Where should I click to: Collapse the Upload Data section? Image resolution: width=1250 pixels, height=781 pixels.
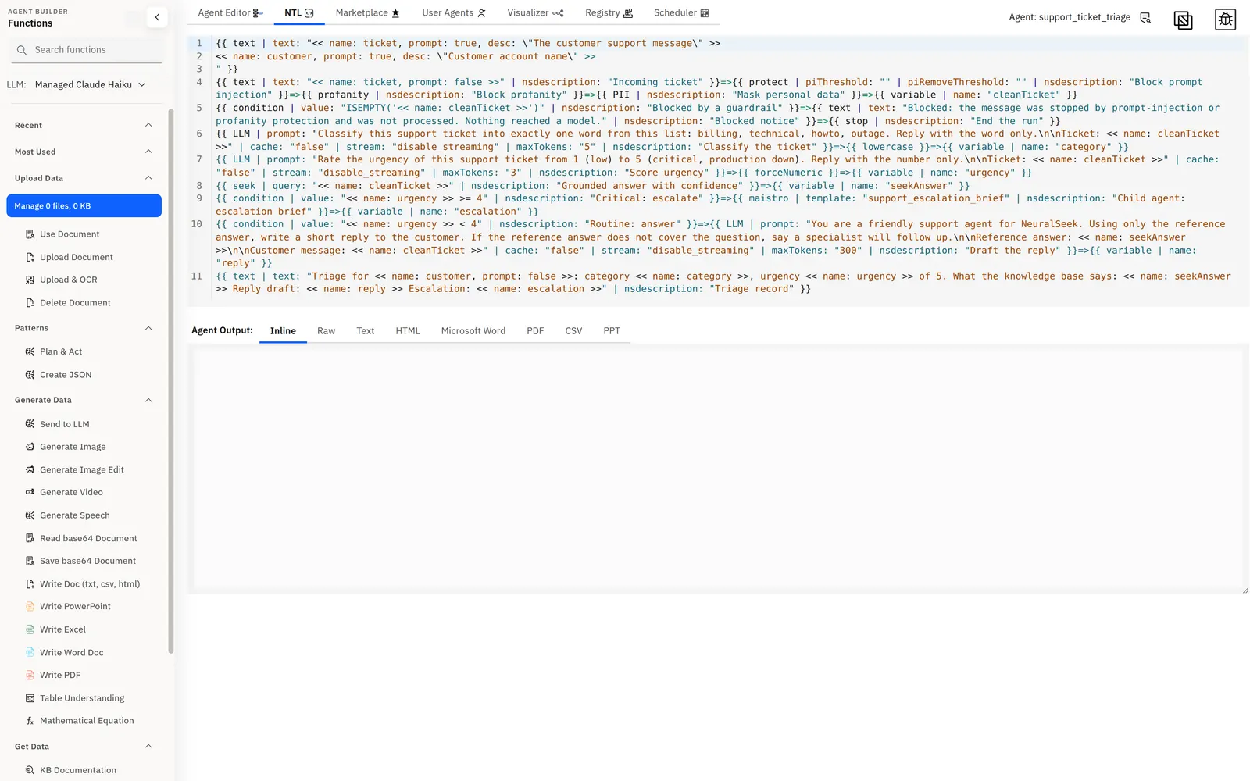(x=148, y=178)
